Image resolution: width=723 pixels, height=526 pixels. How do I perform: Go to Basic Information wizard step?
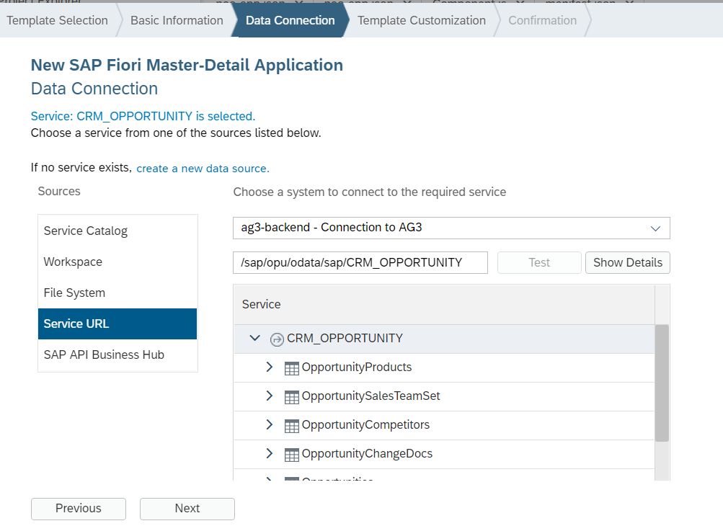pos(177,20)
